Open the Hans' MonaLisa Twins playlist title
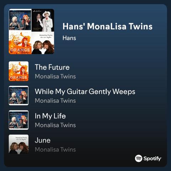This screenshot has height=171, width=171. [108, 26]
